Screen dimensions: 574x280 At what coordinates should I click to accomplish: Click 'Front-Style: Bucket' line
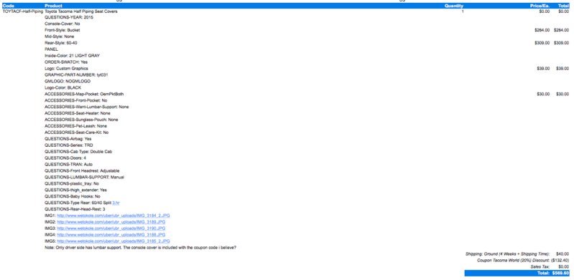pos(63,30)
